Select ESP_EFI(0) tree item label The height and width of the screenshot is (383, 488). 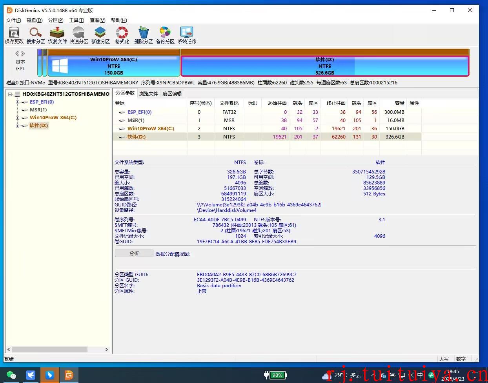pos(42,102)
